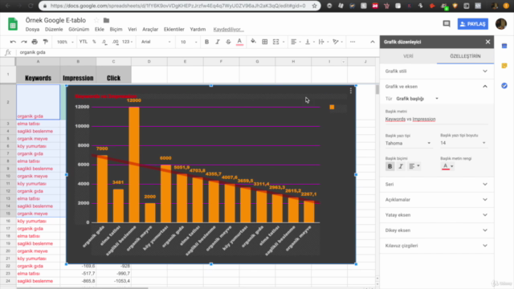
Task: Click the PAYLAŞ share button
Action: 473,24
